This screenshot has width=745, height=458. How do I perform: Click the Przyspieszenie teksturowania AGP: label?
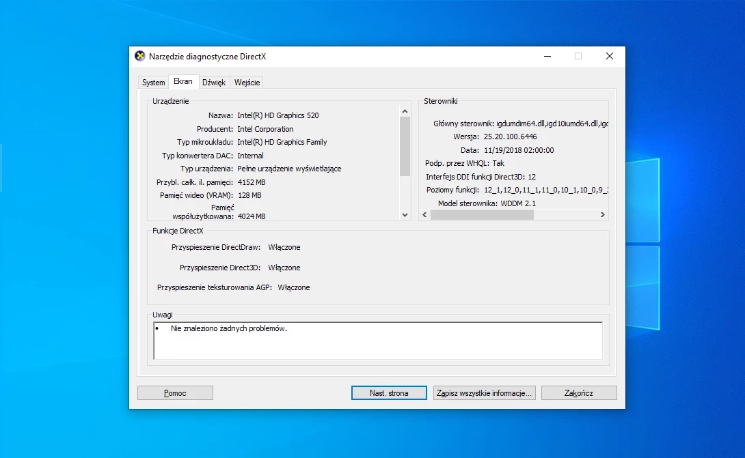(x=215, y=287)
